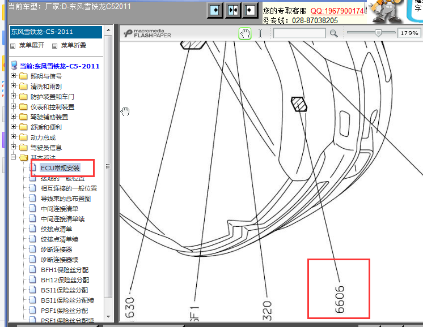Image resolution: width=423 pixels, height=327 pixels.
Task: Click the zoom slider handle
Action: (378, 33)
